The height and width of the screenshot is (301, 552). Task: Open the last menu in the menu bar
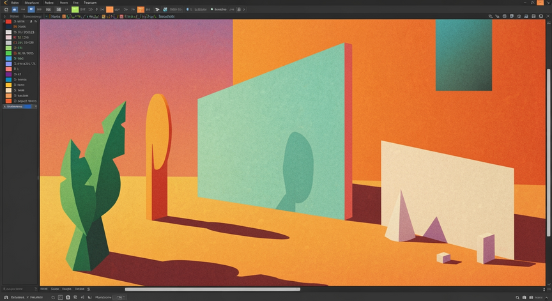tap(90, 3)
